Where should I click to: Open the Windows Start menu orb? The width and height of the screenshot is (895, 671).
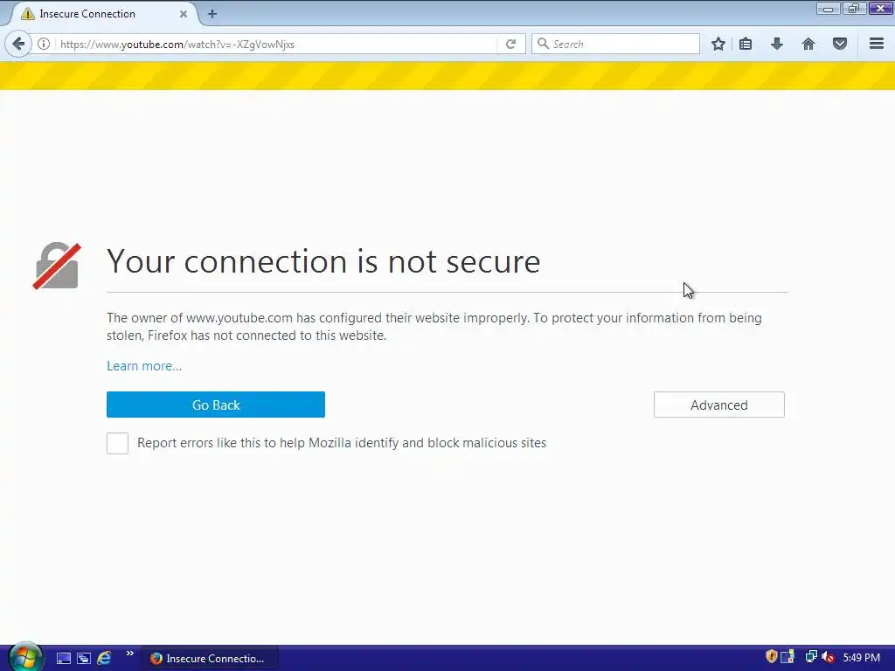[x=25, y=657]
